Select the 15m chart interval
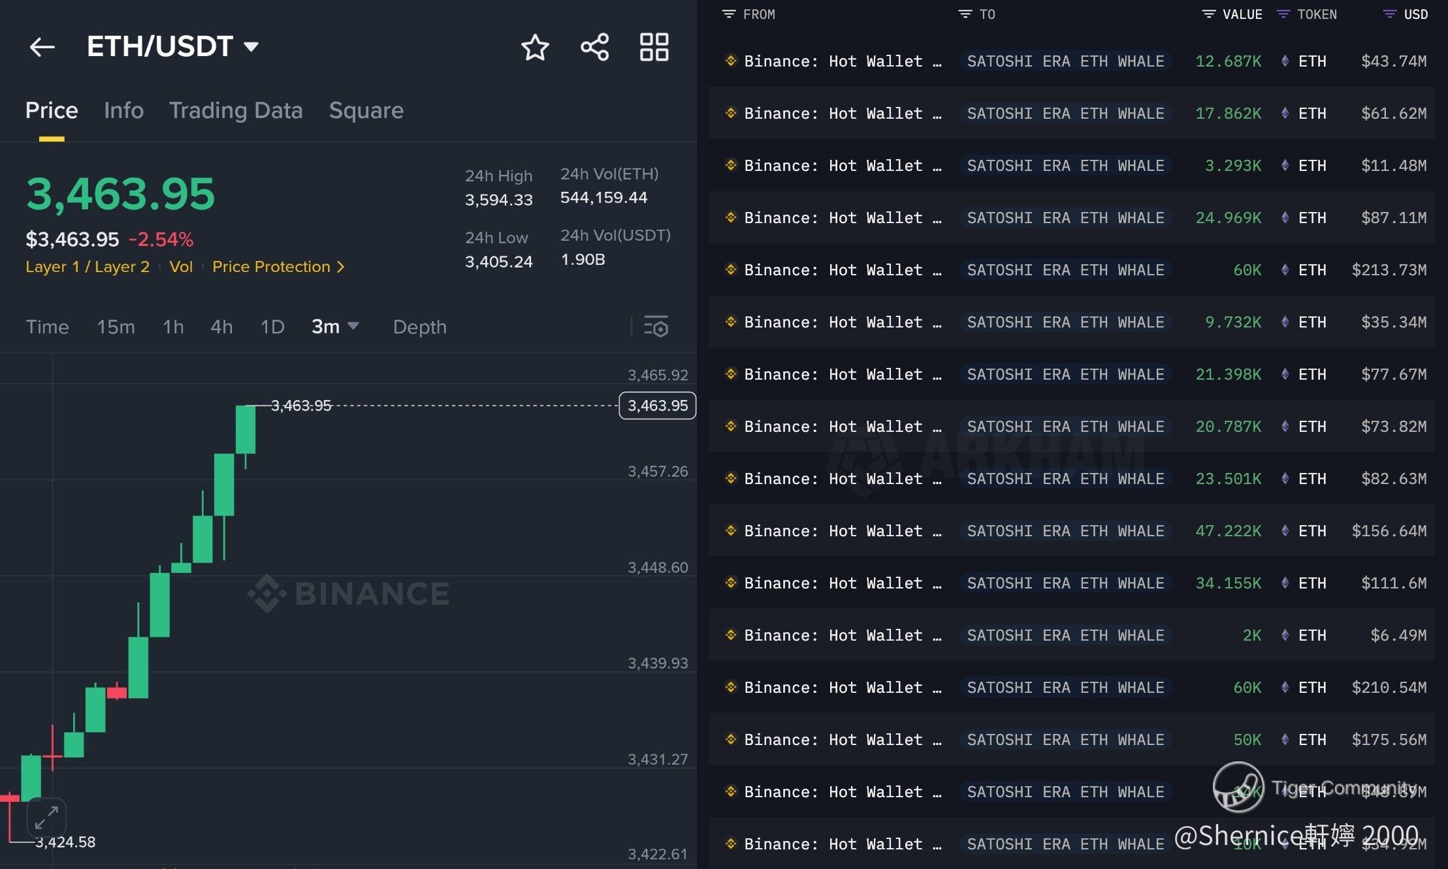 tap(116, 326)
